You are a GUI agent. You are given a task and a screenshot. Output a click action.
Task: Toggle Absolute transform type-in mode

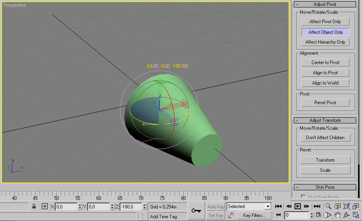point(45,206)
